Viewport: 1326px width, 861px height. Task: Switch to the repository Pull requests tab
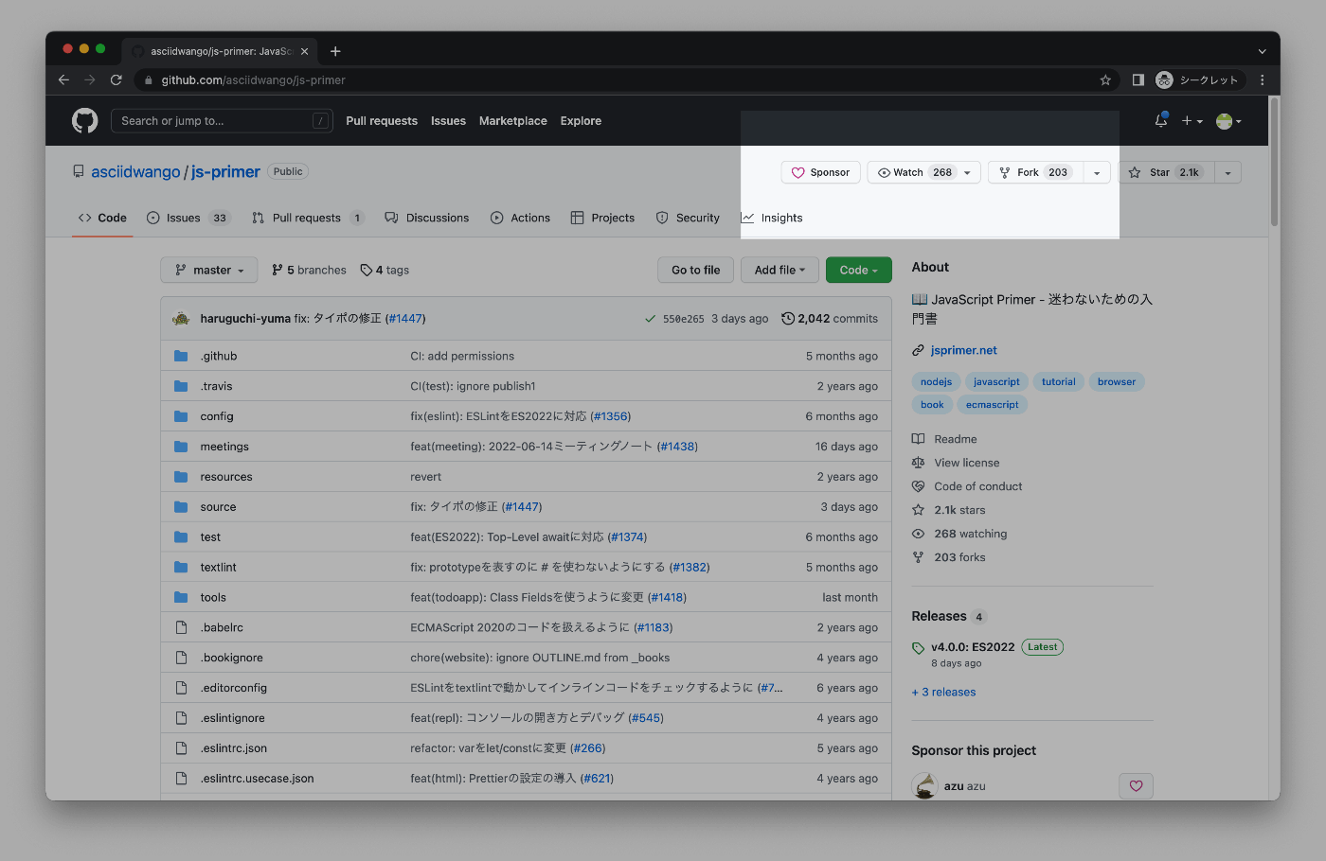[x=308, y=218]
